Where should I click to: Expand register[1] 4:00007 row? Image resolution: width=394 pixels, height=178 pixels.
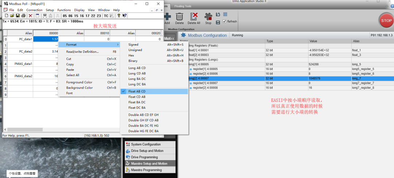tap(190, 83)
